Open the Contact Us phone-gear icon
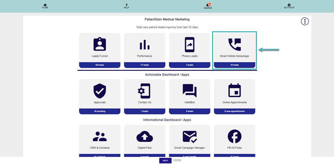334x164 pixels. click(144, 91)
